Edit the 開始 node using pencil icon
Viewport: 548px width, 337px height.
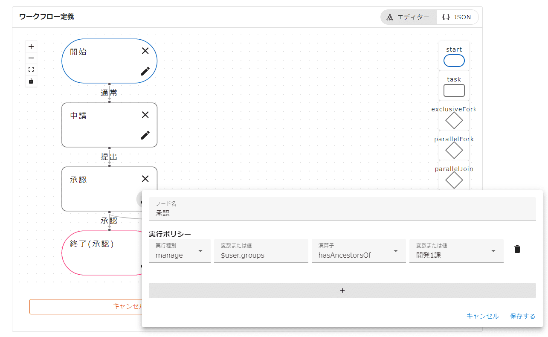(x=145, y=71)
